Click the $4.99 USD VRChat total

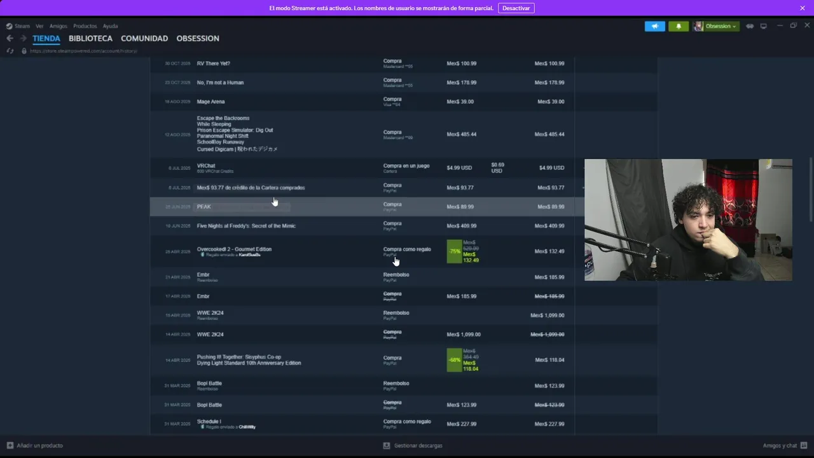[x=551, y=168]
